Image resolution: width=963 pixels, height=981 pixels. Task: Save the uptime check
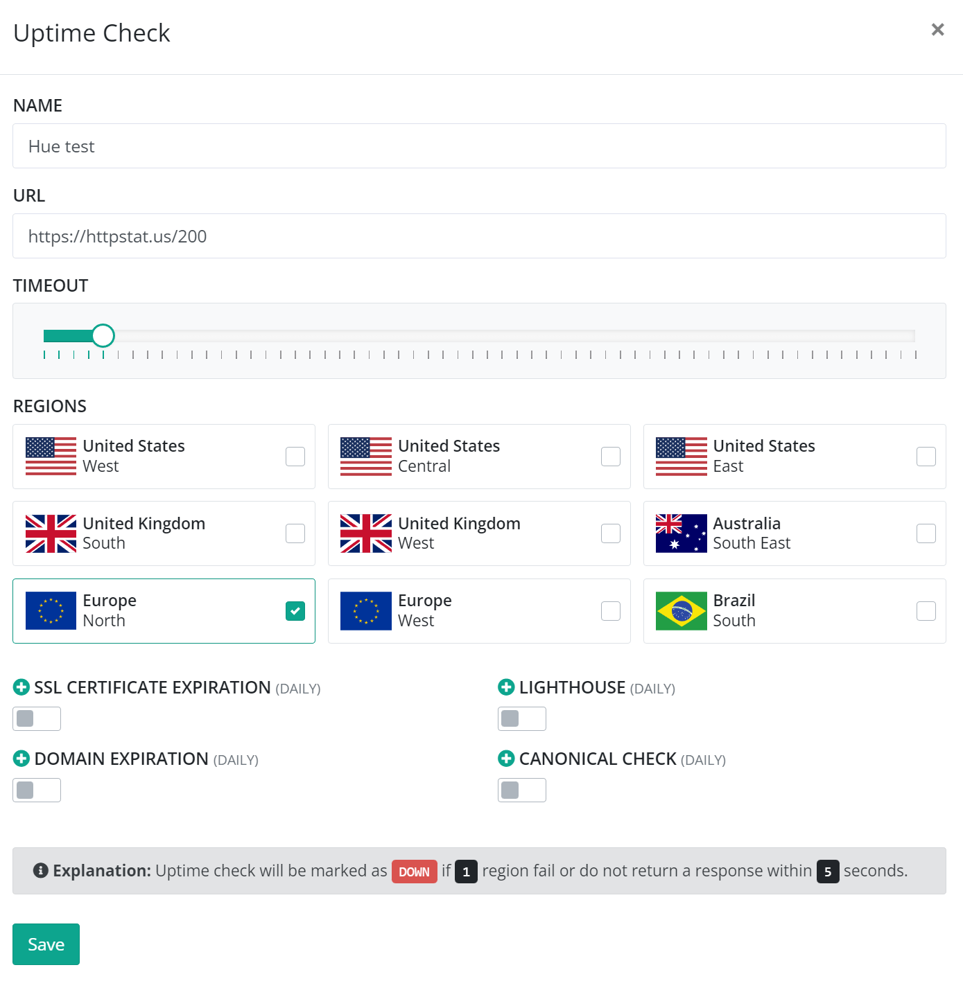(x=45, y=944)
